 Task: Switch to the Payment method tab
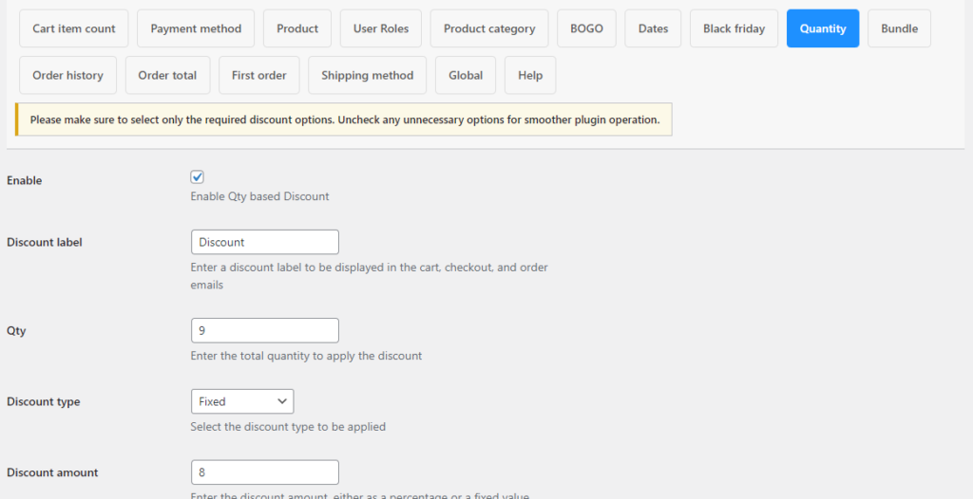tap(196, 28)
